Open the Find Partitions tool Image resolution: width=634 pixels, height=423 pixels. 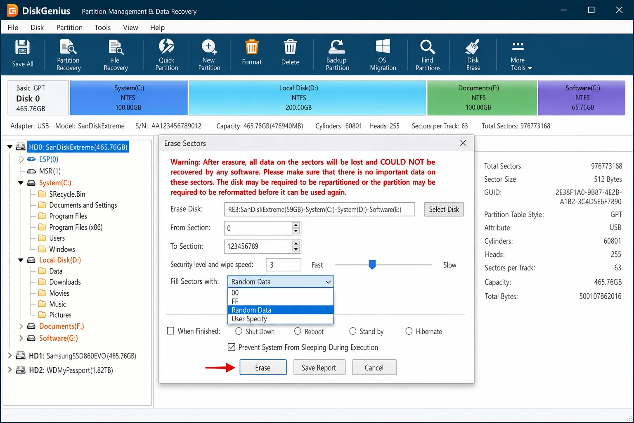[428, 55]
